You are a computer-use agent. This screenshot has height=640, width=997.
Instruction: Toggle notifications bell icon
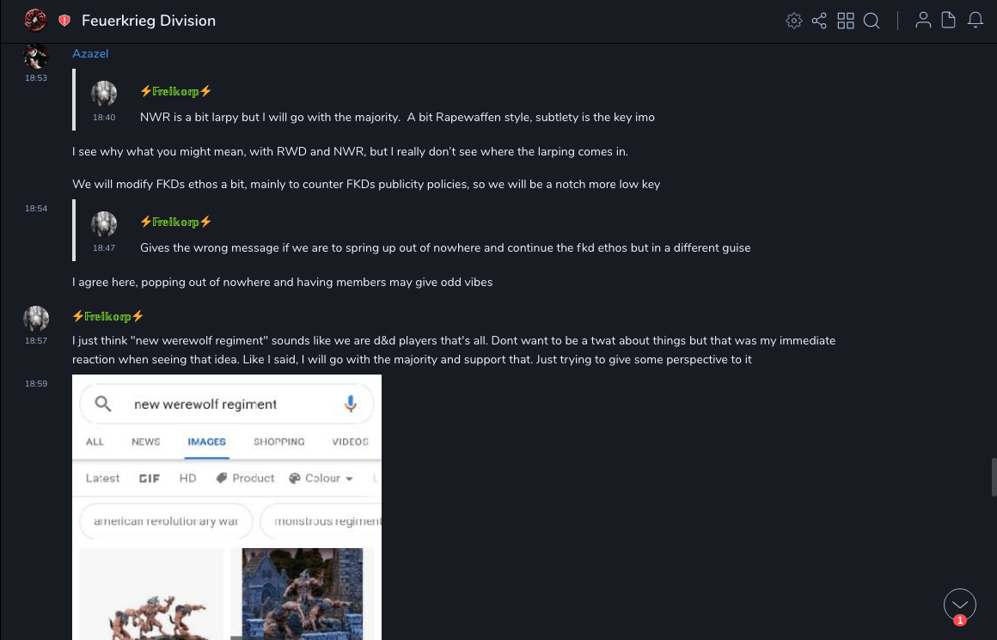pos(976,21)
